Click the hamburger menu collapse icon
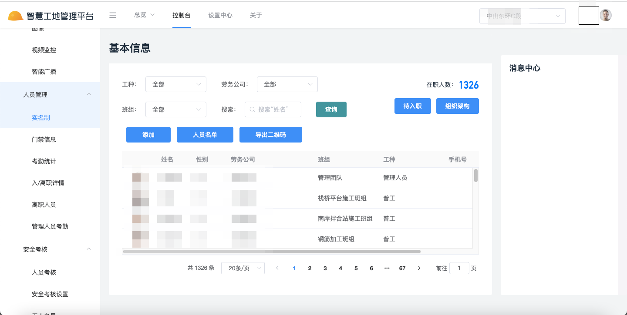The image size is (627, 315). coord(113,15)
